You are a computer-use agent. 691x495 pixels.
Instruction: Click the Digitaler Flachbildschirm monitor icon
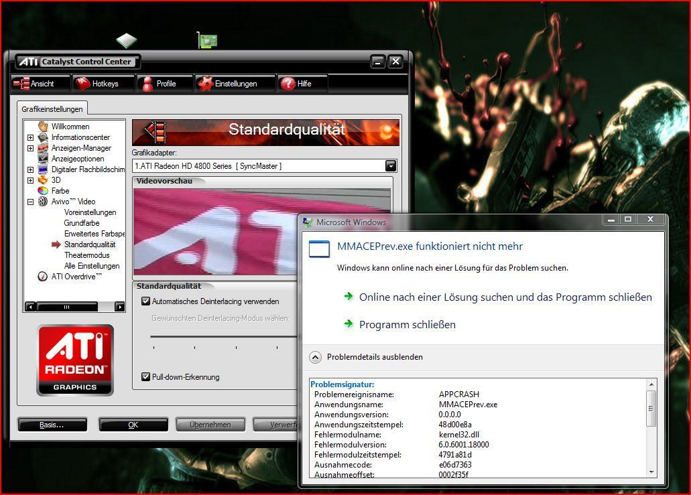coord(43,169)
